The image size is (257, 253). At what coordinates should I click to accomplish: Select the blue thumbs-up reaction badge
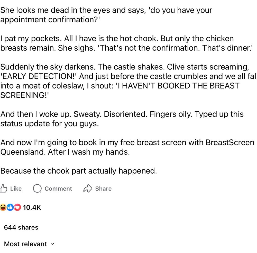10,207
